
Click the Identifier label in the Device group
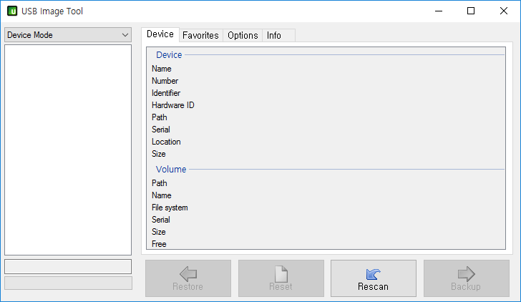166,93
